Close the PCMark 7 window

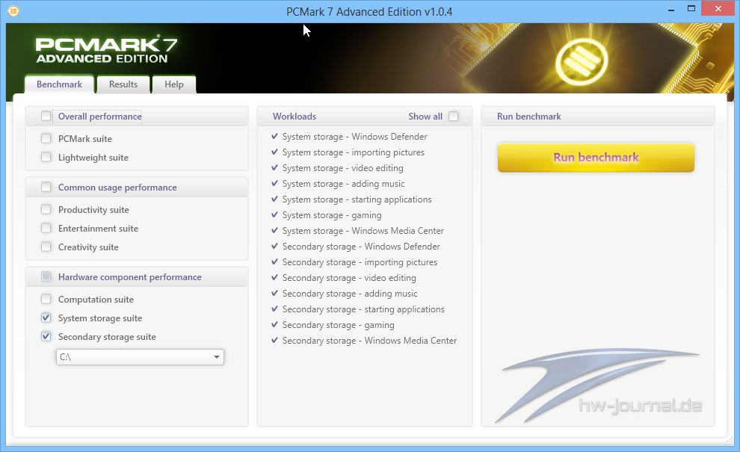coord(718,8)
